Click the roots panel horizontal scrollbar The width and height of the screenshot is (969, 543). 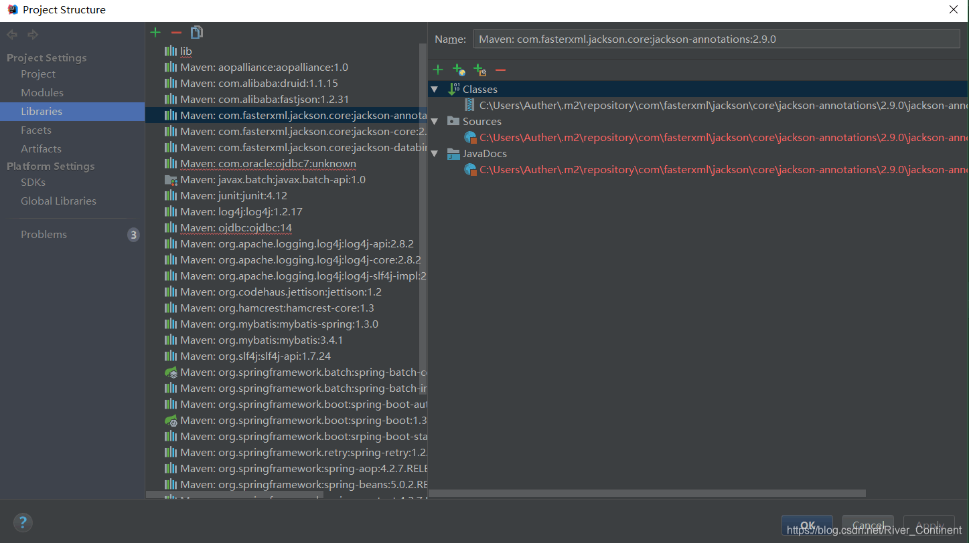(x=647, y=494)
